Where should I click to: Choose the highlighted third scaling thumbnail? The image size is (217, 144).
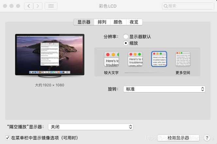click(x=159, y=59)
